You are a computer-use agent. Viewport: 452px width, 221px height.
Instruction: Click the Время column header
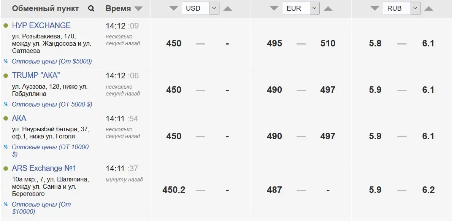pyautogui.click(x=118, y=9)
